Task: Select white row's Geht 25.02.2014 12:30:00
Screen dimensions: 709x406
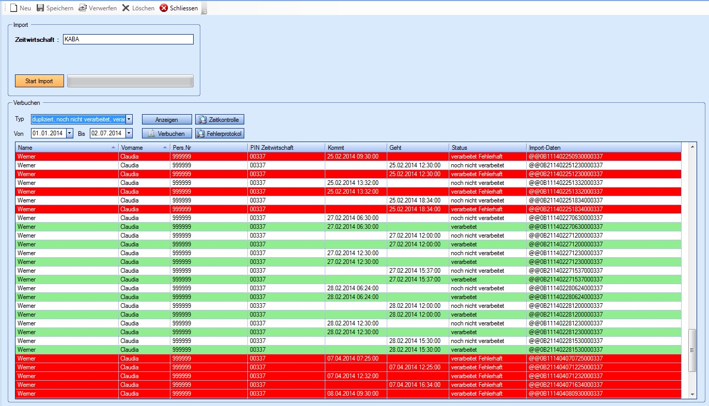Action: coord(418,165)
